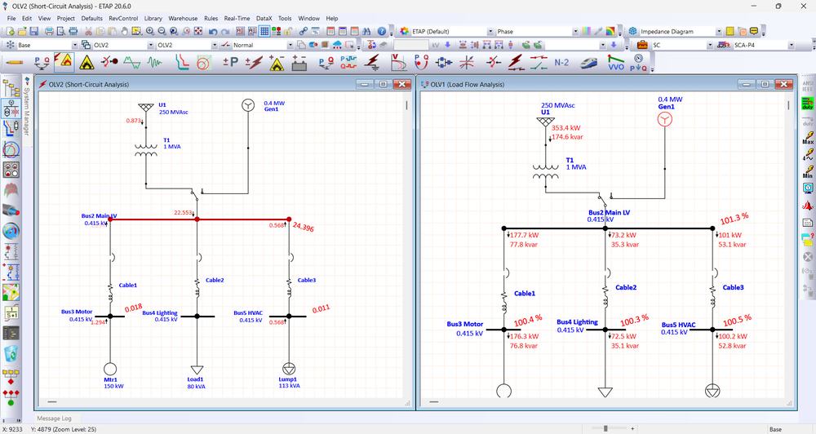The height and width of the screenshot is (434, 816).
Task: Open the File menu
Action: [11, 18]
